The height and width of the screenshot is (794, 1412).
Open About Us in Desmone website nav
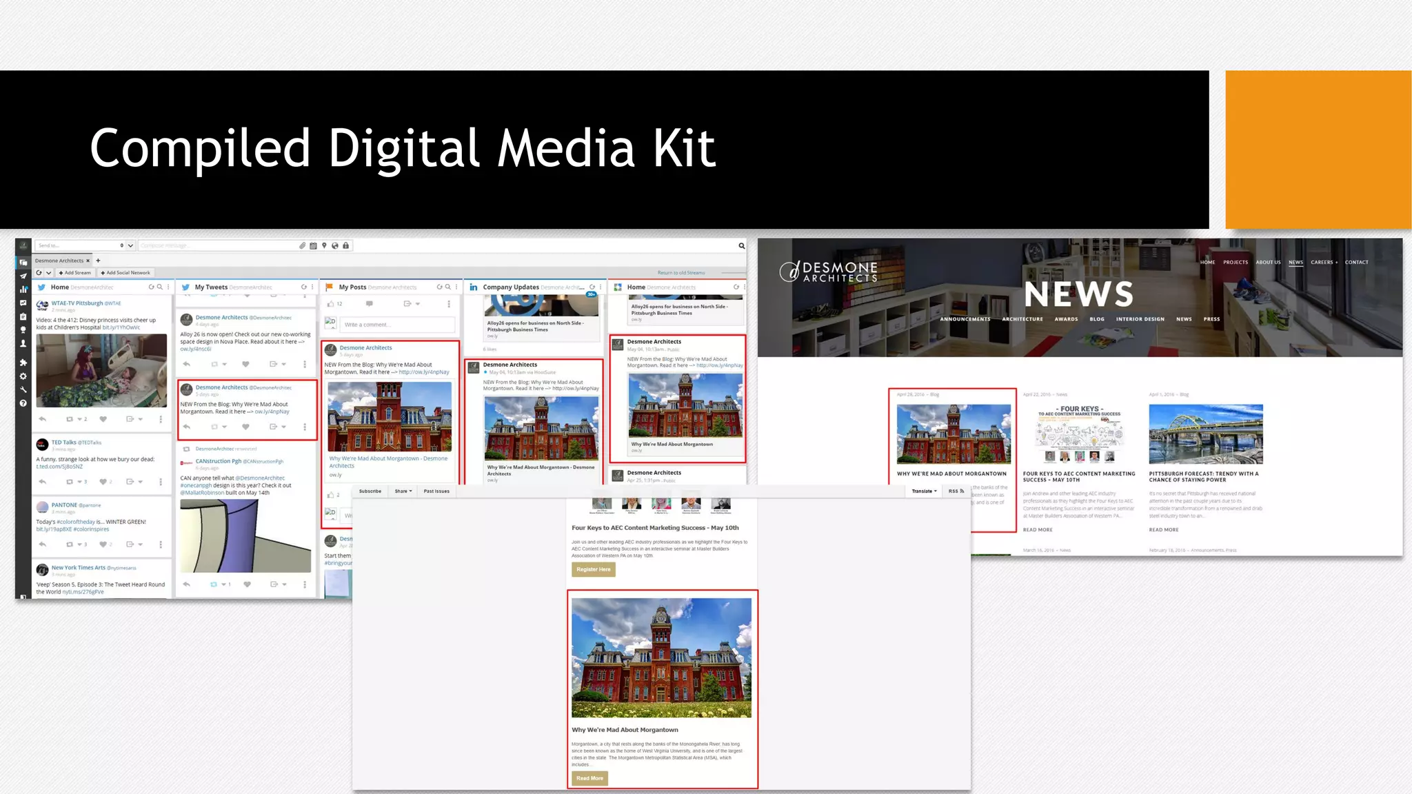(1268, 263)
